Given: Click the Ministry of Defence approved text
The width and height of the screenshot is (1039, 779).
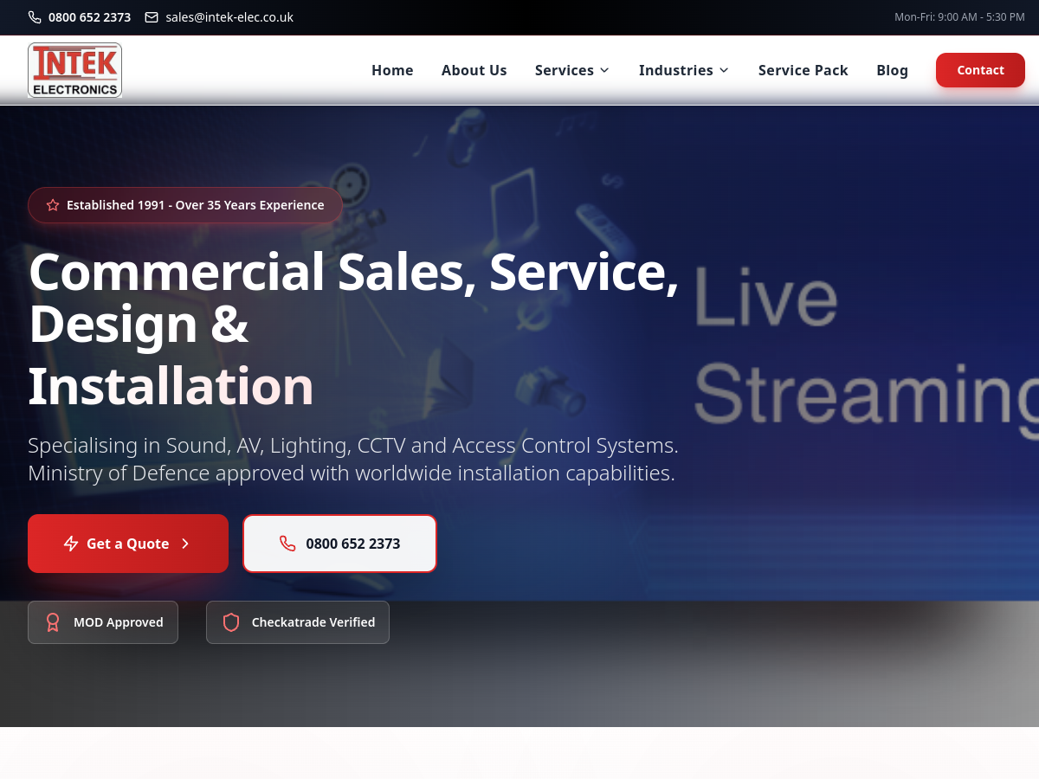Looking at the screenshot, I should (x=352, y=473).
